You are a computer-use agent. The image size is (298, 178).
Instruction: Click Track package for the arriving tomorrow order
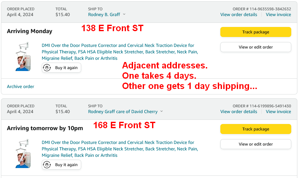[x=255, y=129]
